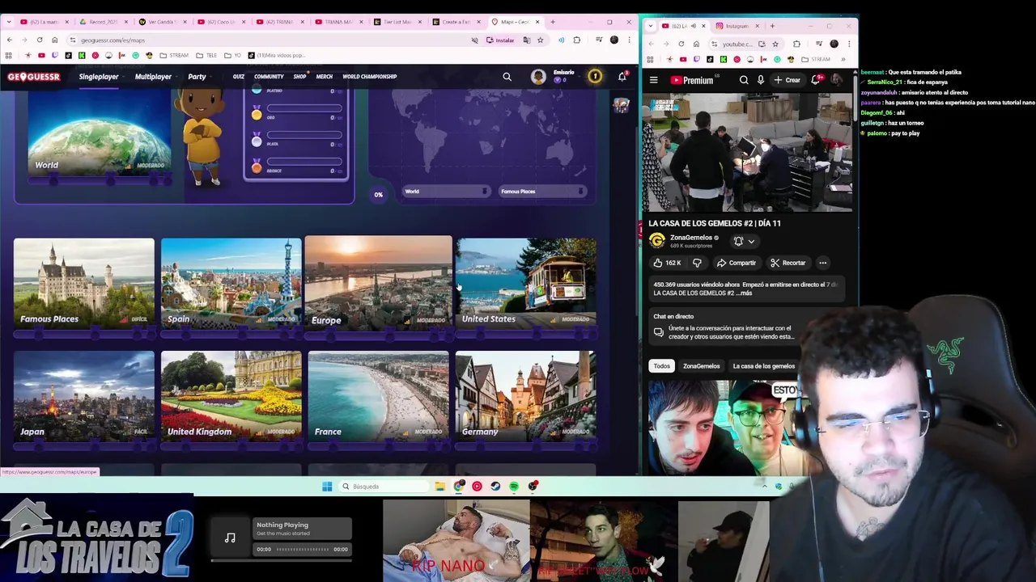
Task: Click the Compartir button
Action: tap(737, 263)
